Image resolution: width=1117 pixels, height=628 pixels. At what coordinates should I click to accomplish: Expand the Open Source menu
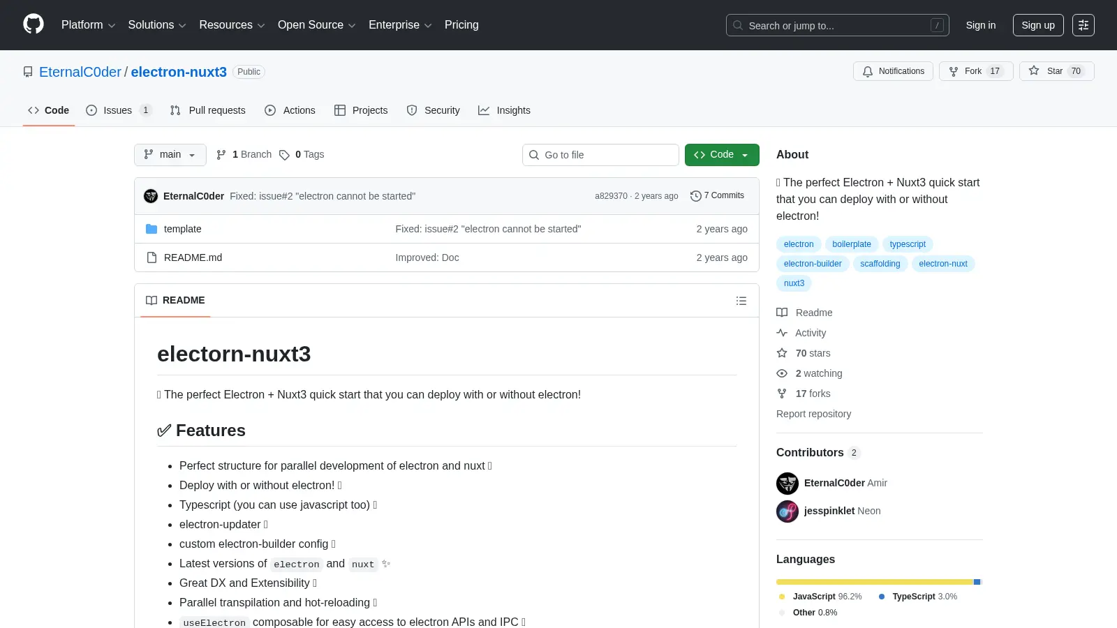click(316, 25)
